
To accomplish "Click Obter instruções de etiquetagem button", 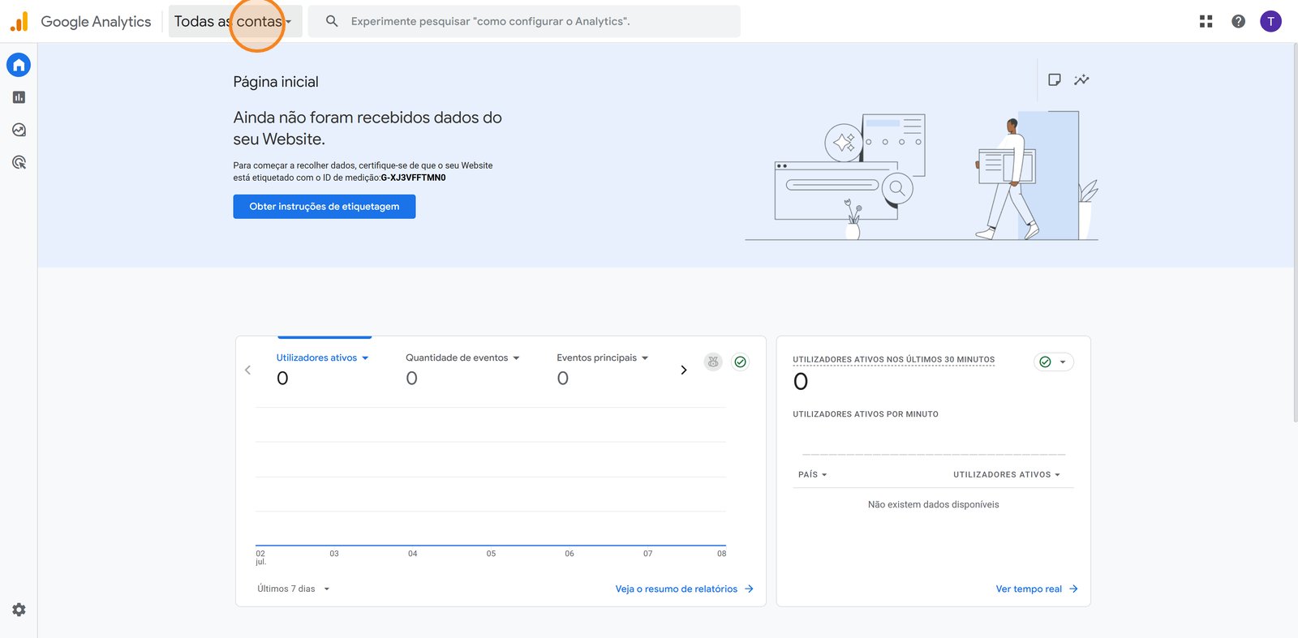I will 324,207.
